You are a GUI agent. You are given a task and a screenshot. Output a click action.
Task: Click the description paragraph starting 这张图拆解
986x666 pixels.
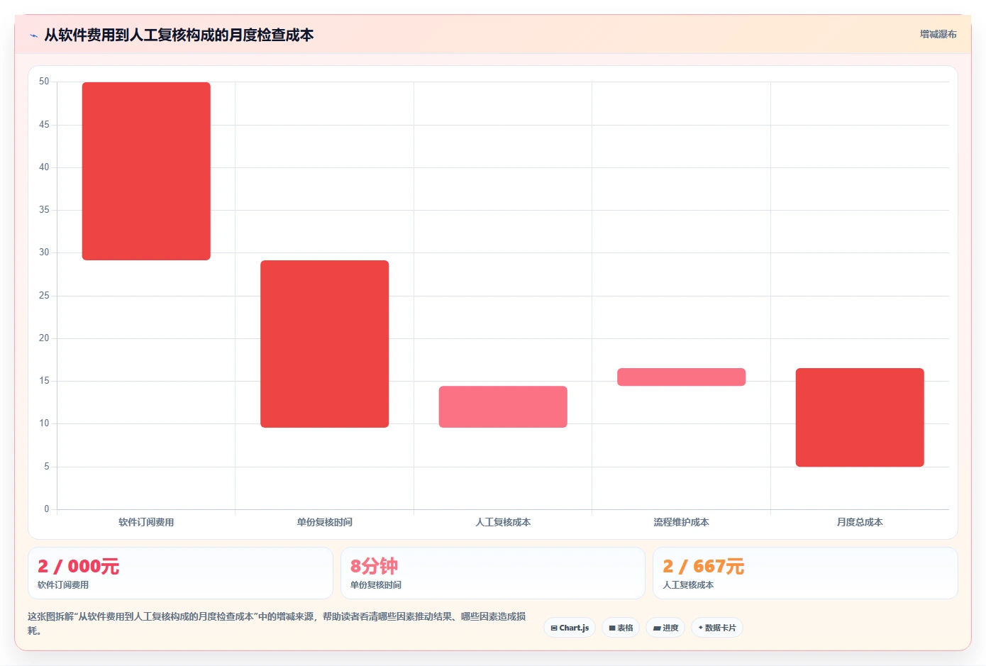(277, 623)
